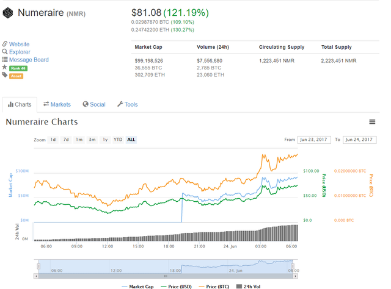Click the 23,060 ETH volume value
Image resolution: width=391 pixels, height=289 pixels.
point(210,74)
